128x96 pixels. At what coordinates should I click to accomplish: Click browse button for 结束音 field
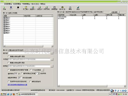pos(52,66)
